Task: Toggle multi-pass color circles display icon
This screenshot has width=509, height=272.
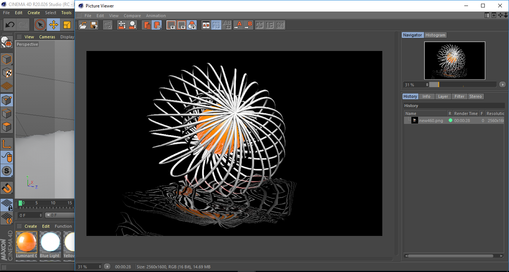Action: point(192,25)
